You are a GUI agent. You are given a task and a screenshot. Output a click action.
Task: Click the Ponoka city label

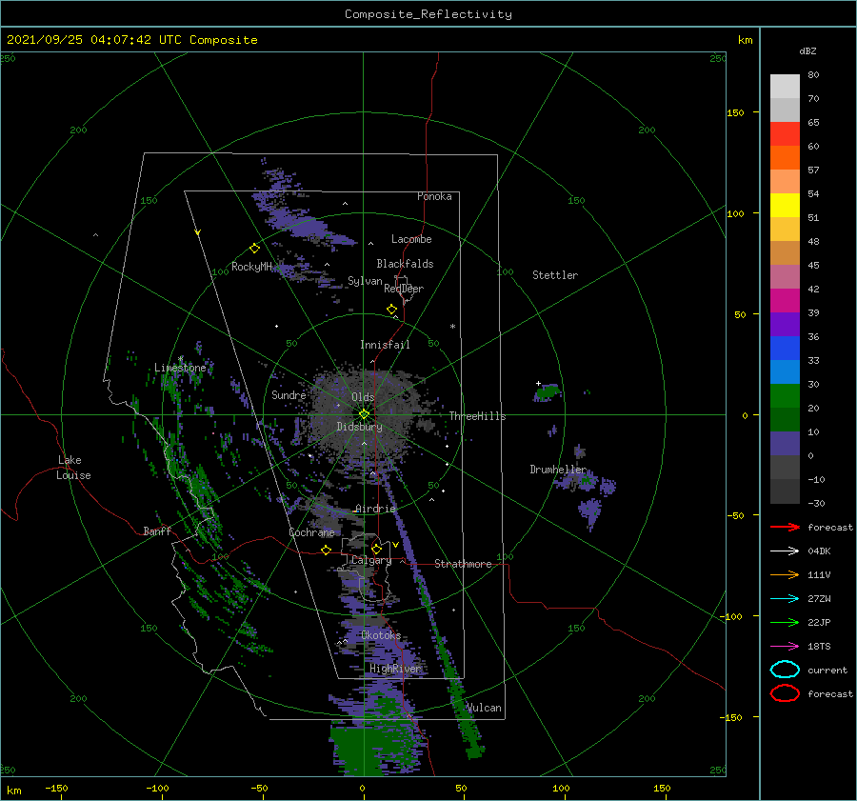point(434,196)
